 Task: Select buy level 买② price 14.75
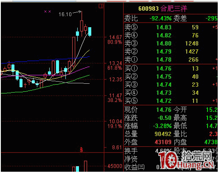(x=164, y=77)
